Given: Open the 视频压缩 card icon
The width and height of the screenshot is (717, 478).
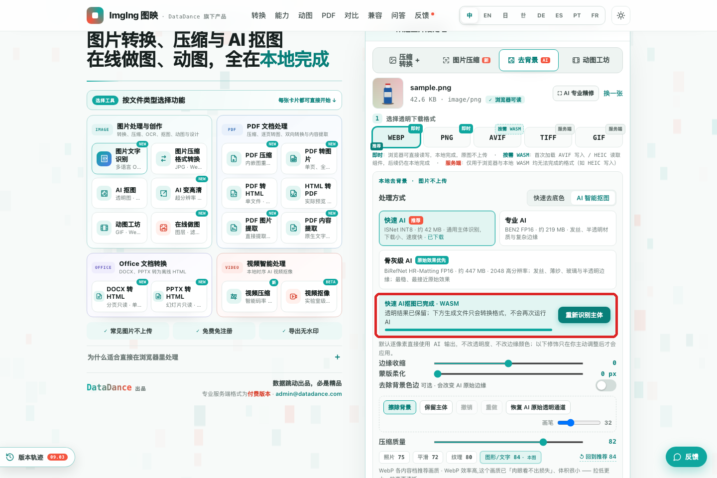Looking at the screenshot, I should tap(234, 296).
